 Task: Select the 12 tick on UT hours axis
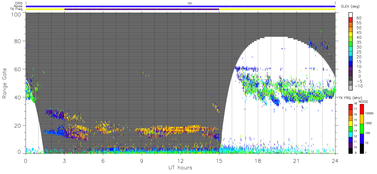point(181,160)
